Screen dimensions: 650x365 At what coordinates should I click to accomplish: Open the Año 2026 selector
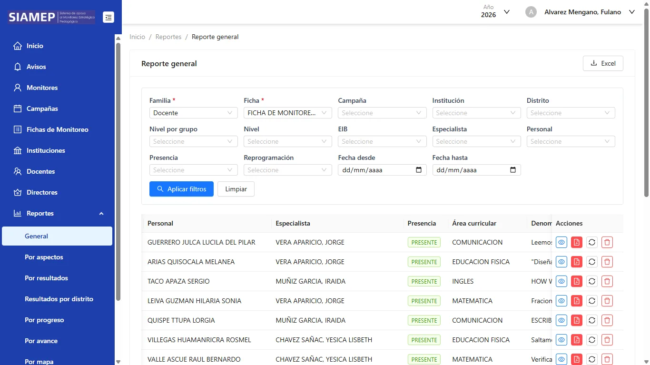coord(495,12)
